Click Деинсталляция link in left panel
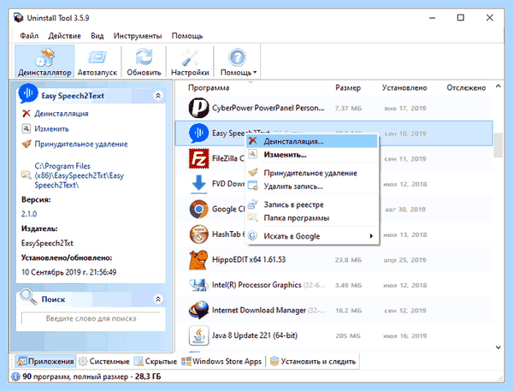This screenshot has height=391, width=513. tap(62, 114)
